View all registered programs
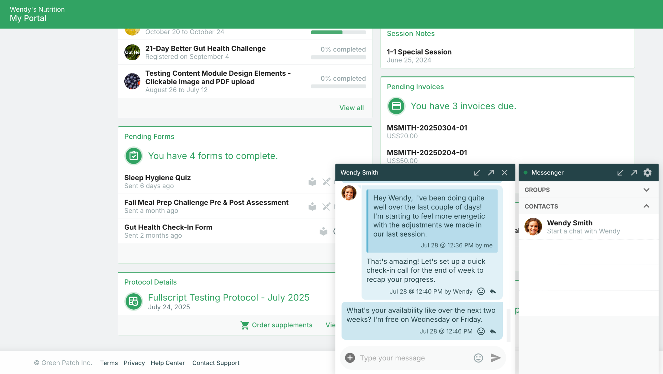 351,108
